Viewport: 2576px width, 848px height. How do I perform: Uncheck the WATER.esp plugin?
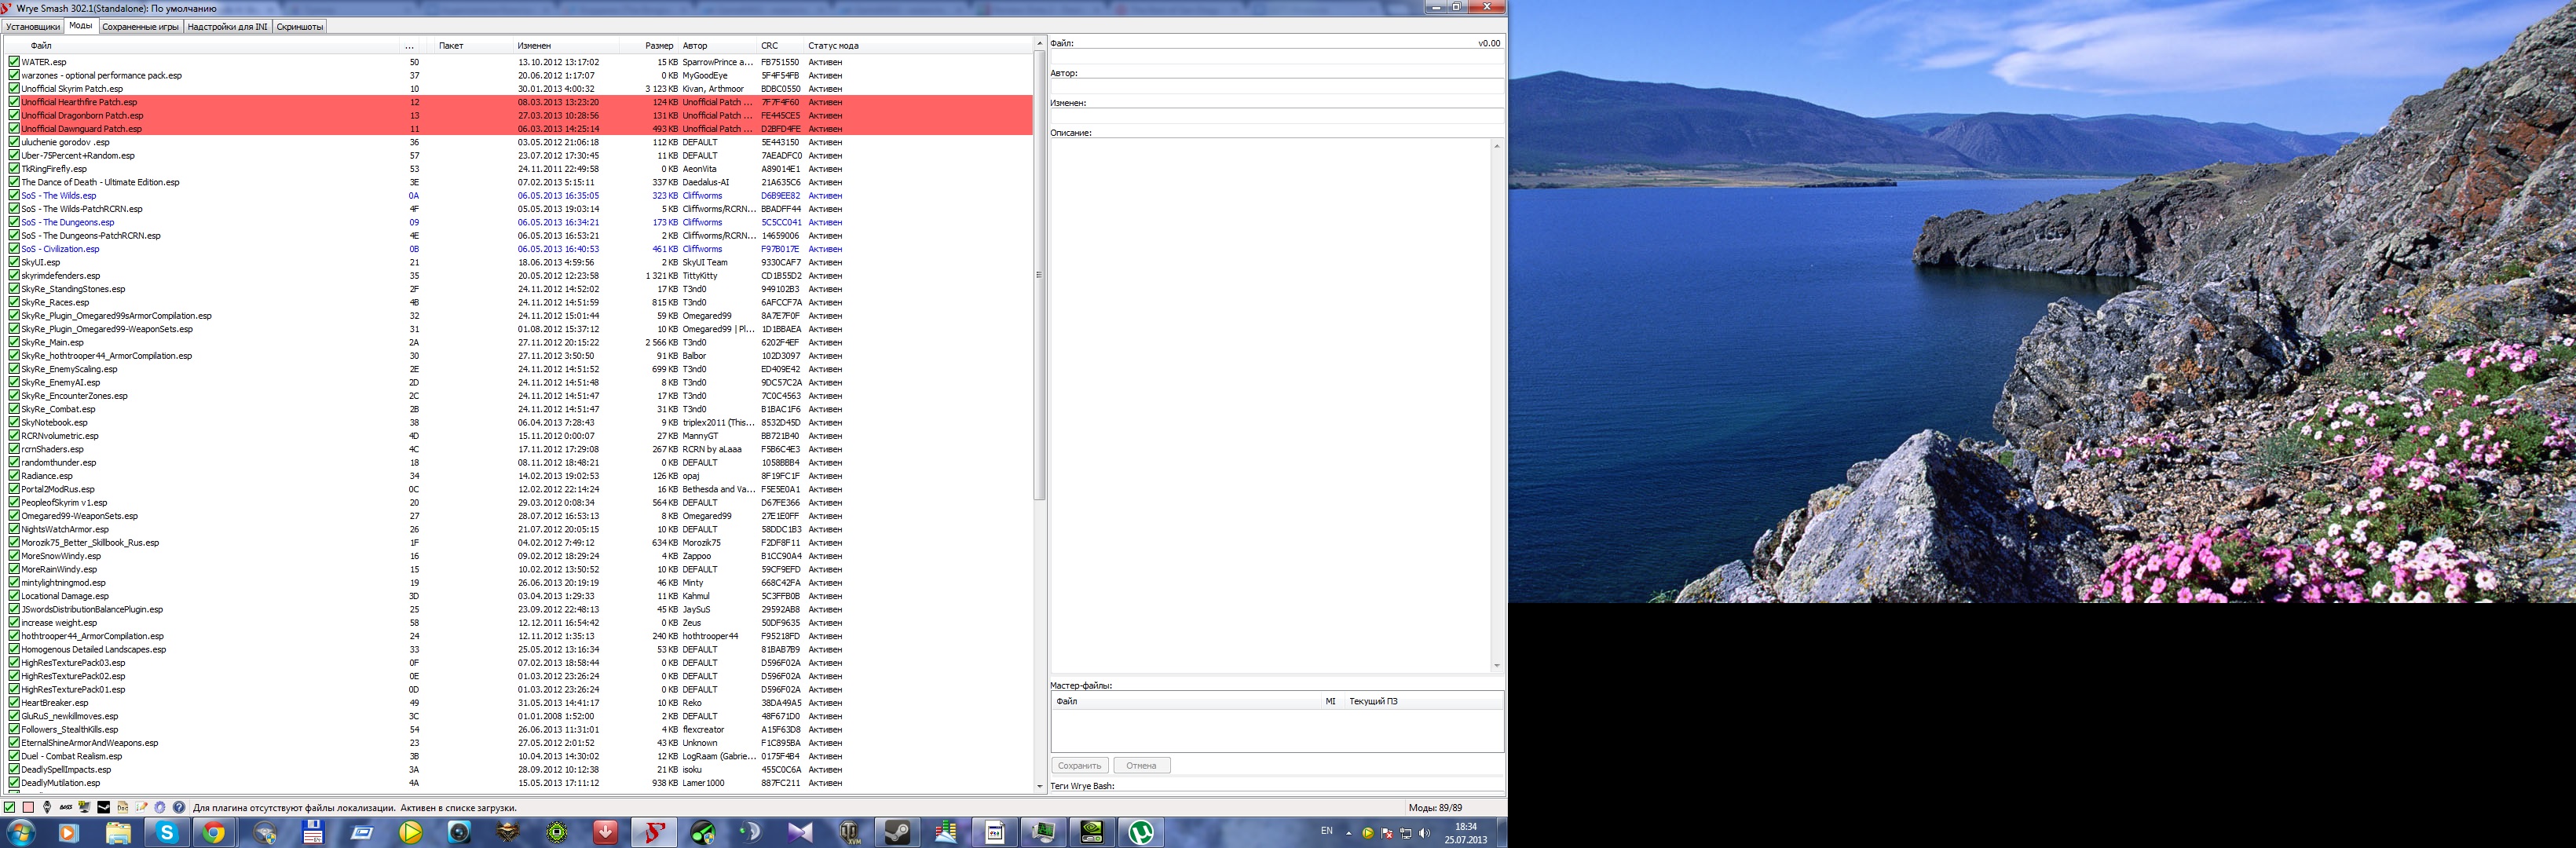point(14,62)
